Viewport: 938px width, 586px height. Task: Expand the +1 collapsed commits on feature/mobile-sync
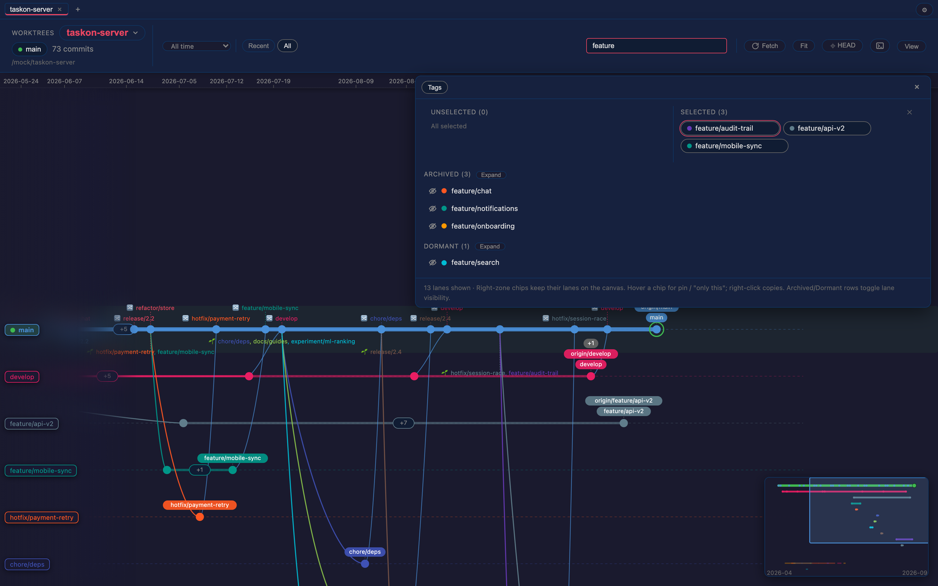click(200, 470)
